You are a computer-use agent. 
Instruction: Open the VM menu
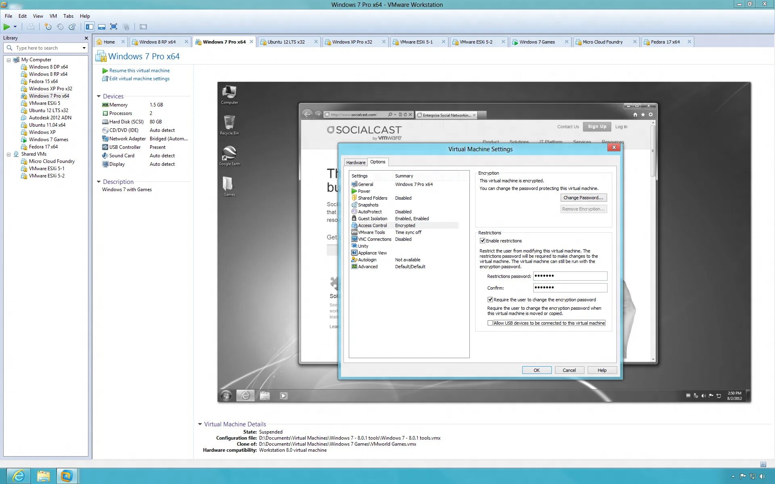[x=53, y=16]
